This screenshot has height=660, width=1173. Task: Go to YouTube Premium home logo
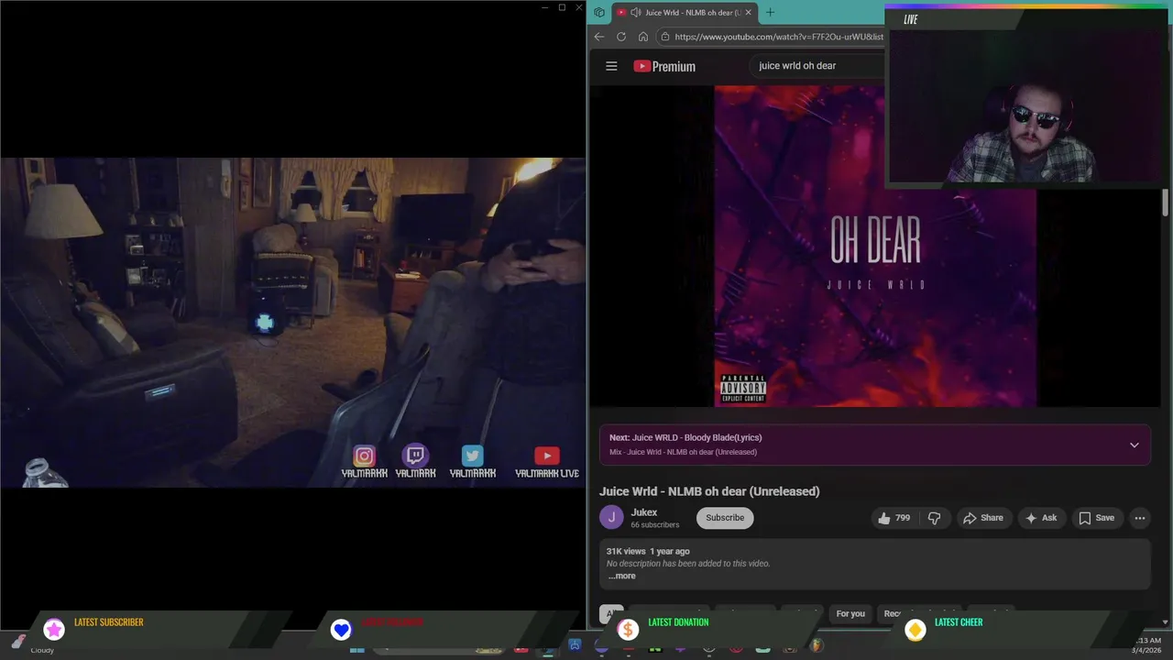(x=664, y=66)
